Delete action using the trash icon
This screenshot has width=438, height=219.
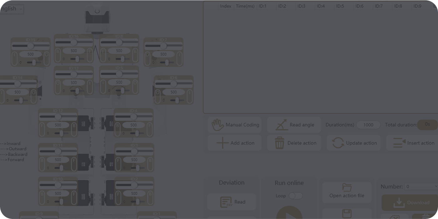pyautogui.click(x=294, y=143)
